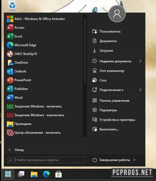Select the Recycle Bin desktop icon
This screenshot has width=156, height=181.
tap(12, 5)
